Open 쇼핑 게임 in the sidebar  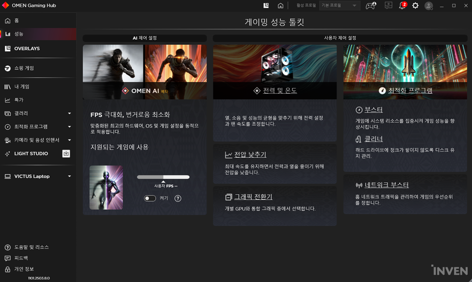38,68
